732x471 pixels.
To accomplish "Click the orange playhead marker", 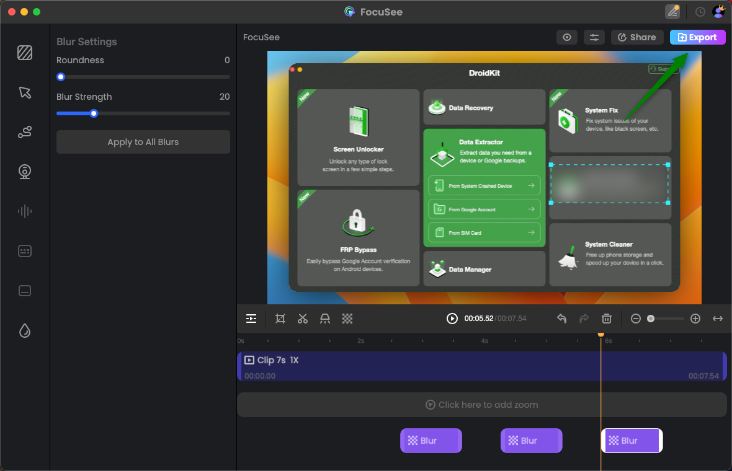I will (601, 335).
